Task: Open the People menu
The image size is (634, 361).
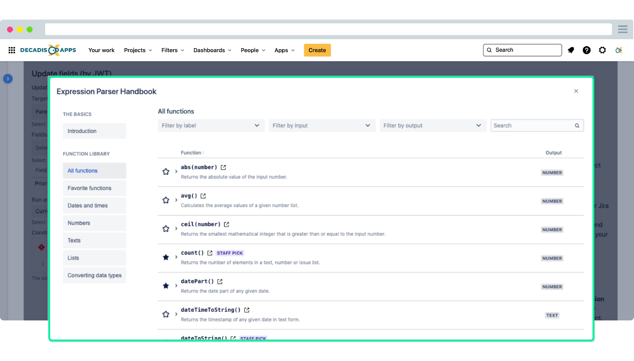Action: [x=253, y=50]
